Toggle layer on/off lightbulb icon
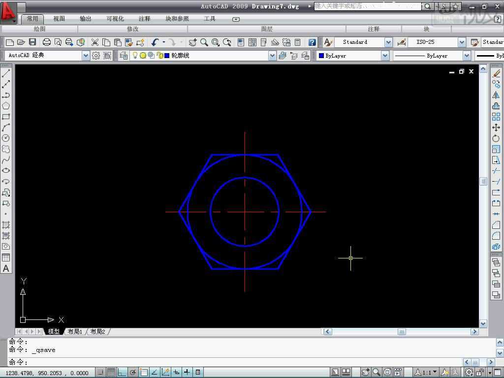504x378 pixels. pos(135,55)
